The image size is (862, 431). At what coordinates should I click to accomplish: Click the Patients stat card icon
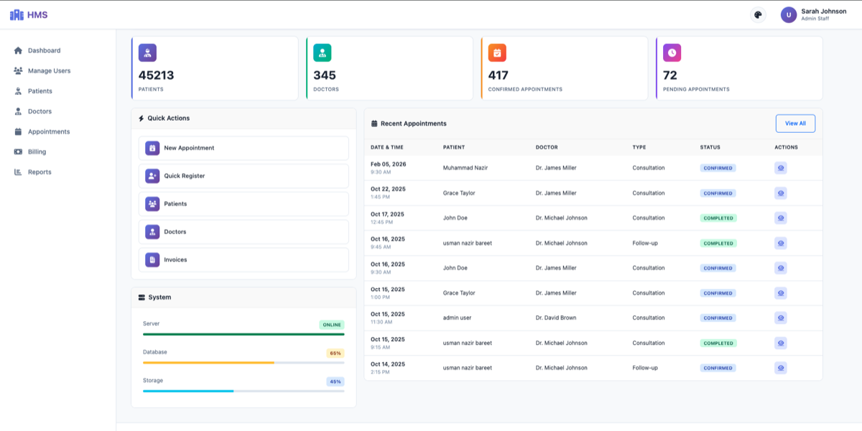(x=147, y=52)
